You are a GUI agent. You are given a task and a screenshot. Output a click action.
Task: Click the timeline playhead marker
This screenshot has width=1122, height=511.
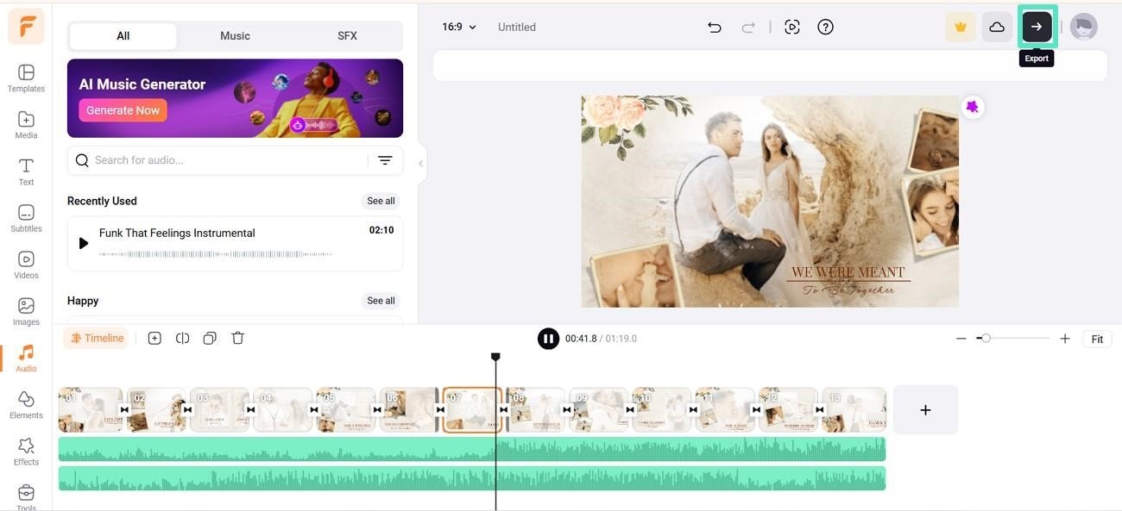[x=495, y=357]
